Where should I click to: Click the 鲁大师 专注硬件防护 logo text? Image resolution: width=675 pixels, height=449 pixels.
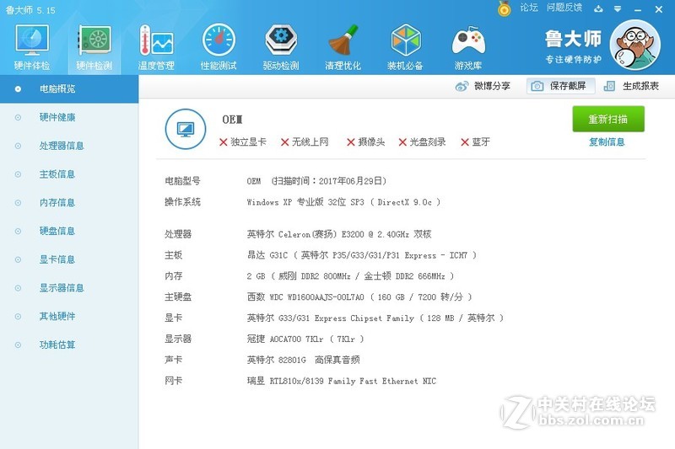pos(573,46)
